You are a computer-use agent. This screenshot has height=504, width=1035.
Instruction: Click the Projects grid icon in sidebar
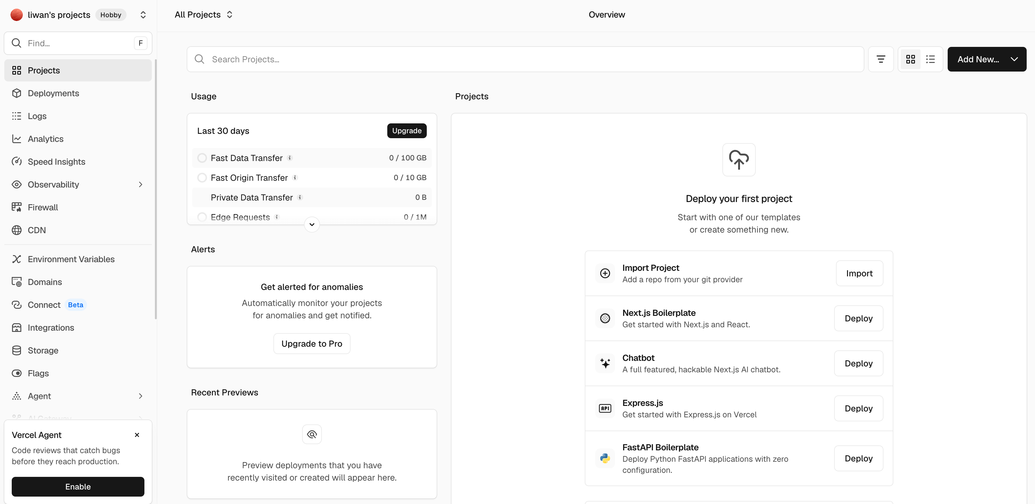pos(16,70)
